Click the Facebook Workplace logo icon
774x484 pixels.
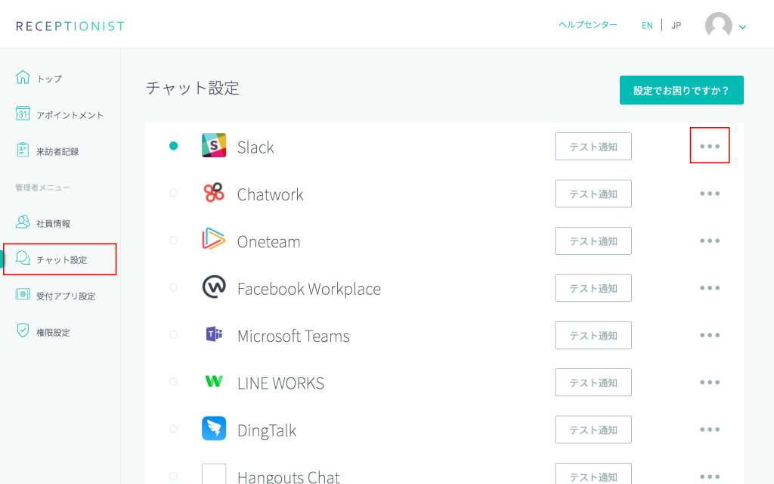(214, 288)
